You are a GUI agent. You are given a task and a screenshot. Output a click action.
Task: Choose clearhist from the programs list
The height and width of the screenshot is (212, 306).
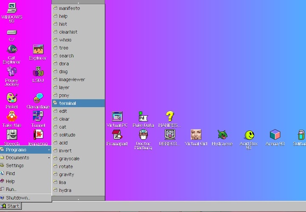[78, 32]
